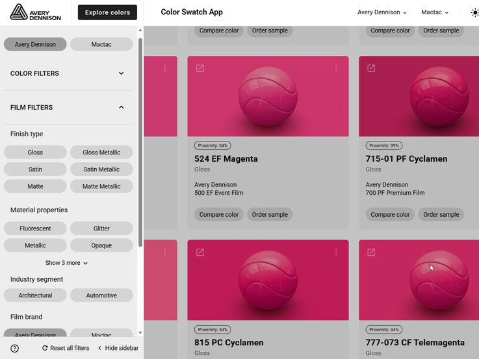
Task: Enable the Satin finish filter
Action: coord(35,169)
